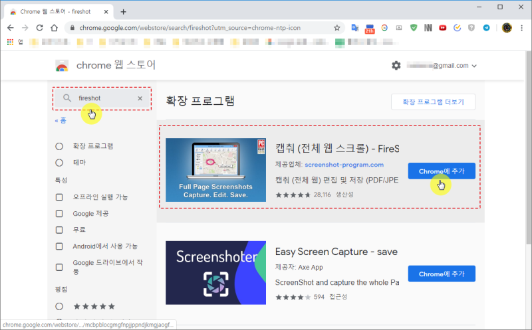
Task: Select the five-star rating filter
Action: click(x=59, y=307)
